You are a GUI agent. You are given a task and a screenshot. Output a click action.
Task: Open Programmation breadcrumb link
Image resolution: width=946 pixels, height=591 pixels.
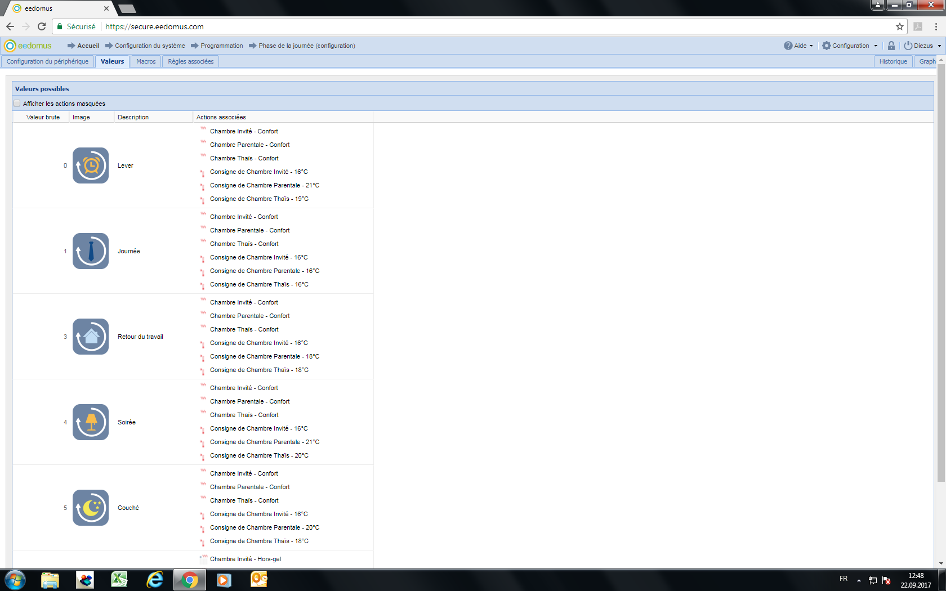pos(221,46)
